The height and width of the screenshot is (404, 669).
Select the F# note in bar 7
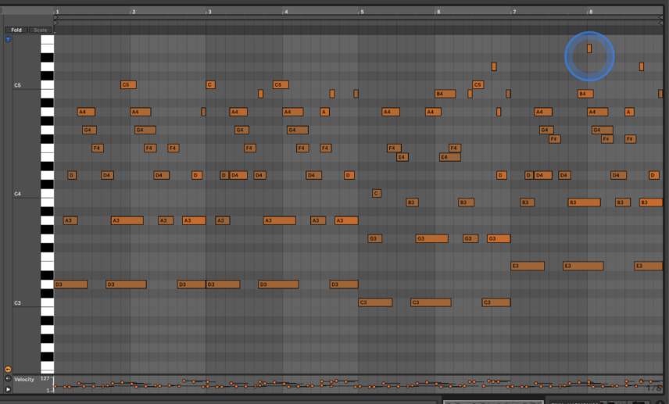point(555,138)
